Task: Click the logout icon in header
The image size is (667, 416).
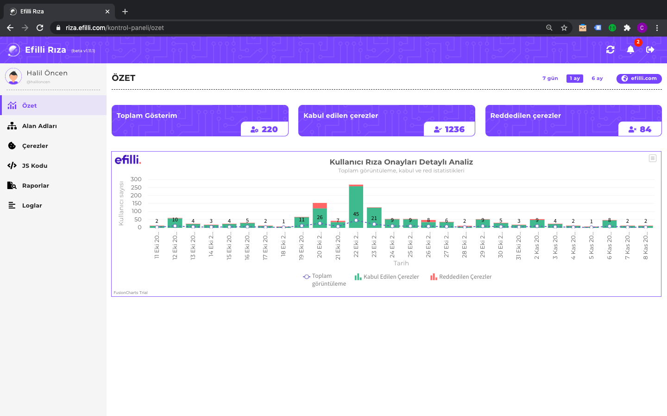Action: pyautogui.click(x=650, y=49)
